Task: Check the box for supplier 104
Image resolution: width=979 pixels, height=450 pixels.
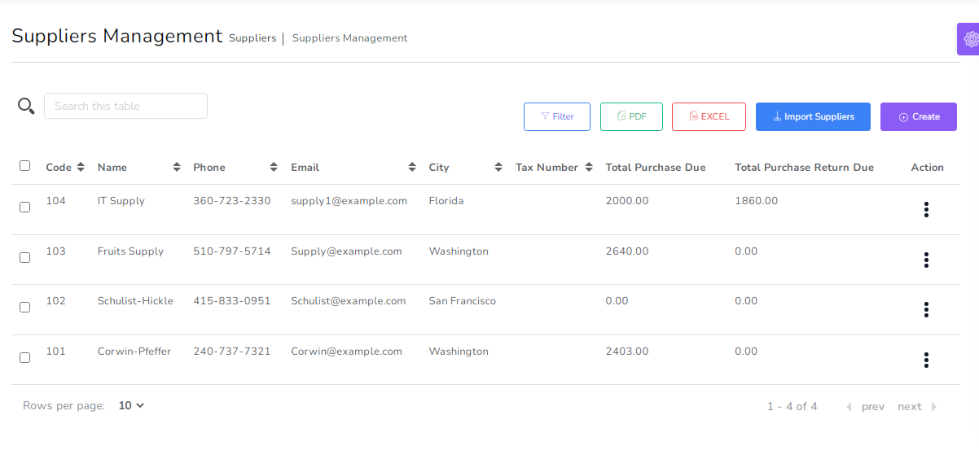Action: pyautogui.click(x=24, y=208)
